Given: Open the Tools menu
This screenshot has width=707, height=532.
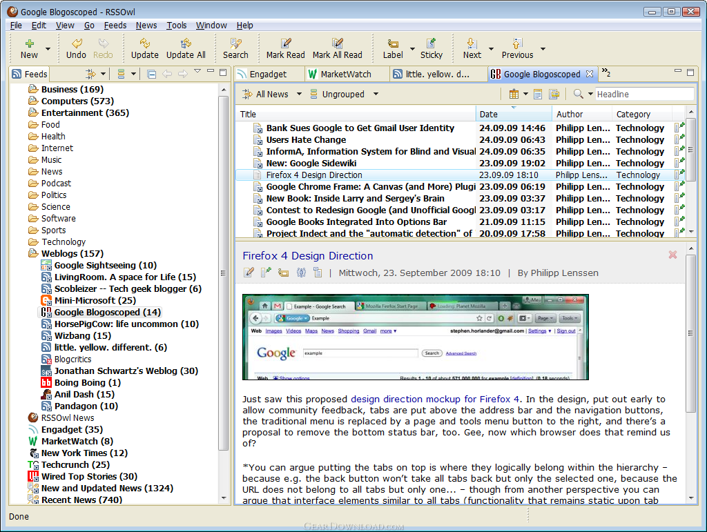Looking at the screenshot, I should [x=176, y=26].
